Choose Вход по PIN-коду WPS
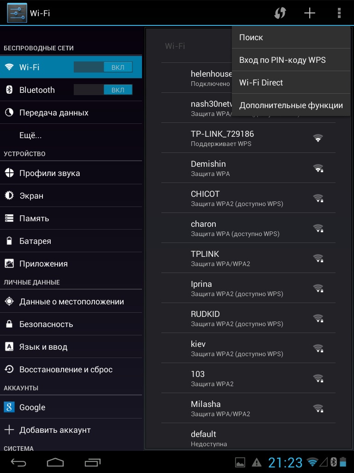The width and height of the screenshot is (354, 473). coord(291,60)
